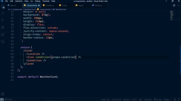Open the View menu
This screenshot has width=181, height=101.
coord(26,1)
